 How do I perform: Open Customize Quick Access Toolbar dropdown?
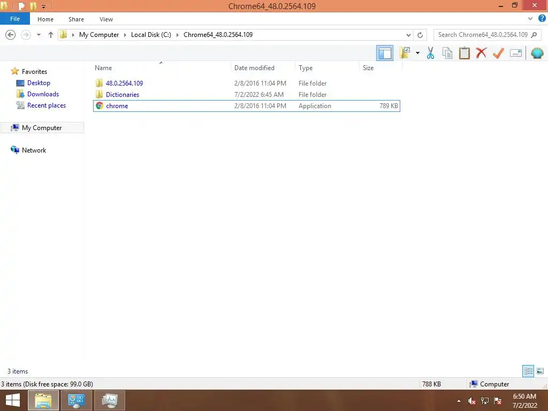[43, 6]
